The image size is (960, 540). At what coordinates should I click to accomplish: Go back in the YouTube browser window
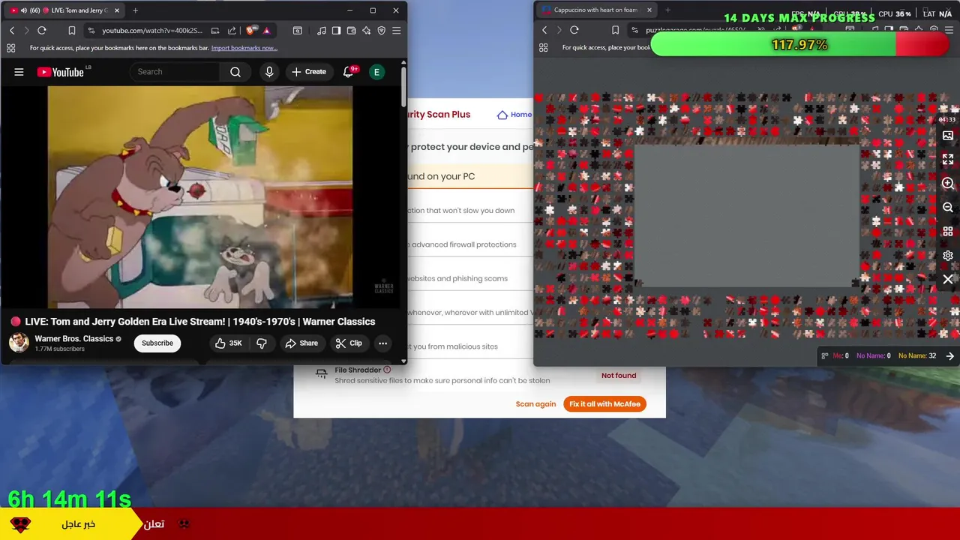tap(12, 31)
